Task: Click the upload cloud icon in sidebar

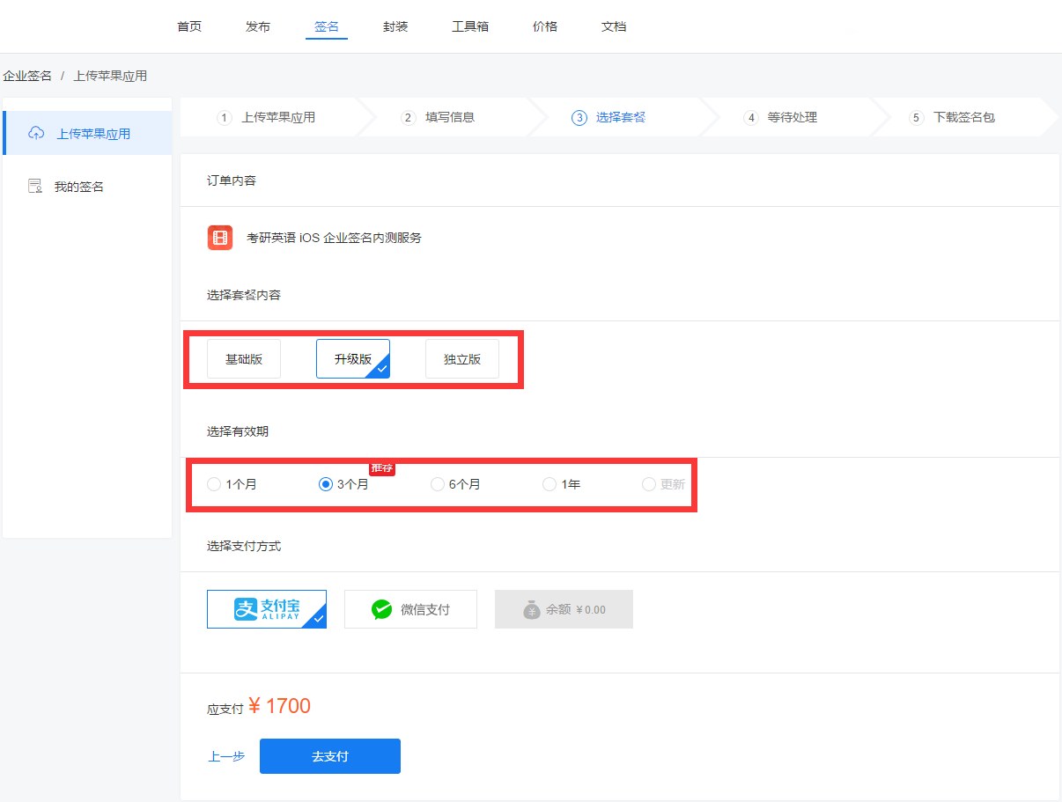Action: (x=36, y=134)
